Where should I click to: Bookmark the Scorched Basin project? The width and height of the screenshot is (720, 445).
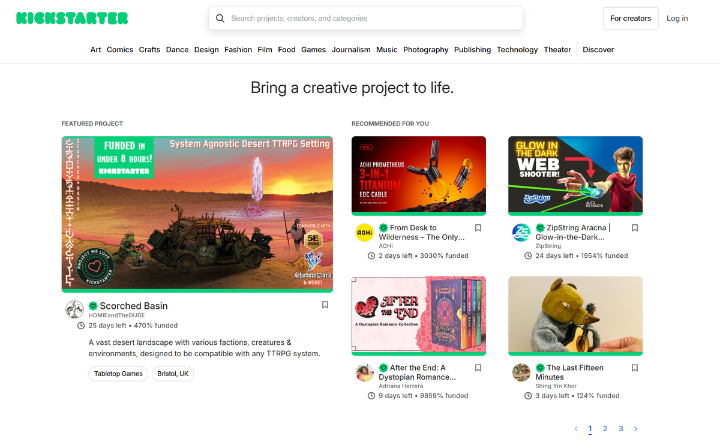(325, 305)
